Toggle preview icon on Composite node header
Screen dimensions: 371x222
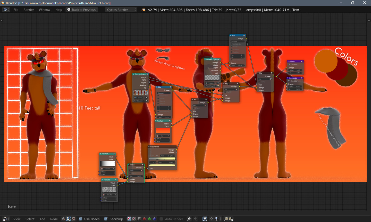click(x=301, y=78)
